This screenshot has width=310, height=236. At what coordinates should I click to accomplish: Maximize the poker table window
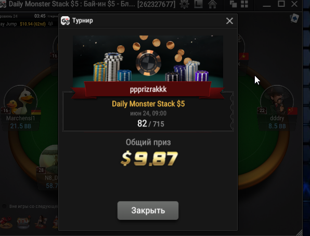click(281, 4)
